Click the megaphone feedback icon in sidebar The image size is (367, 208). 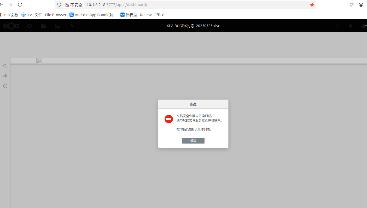coord(5,76)
